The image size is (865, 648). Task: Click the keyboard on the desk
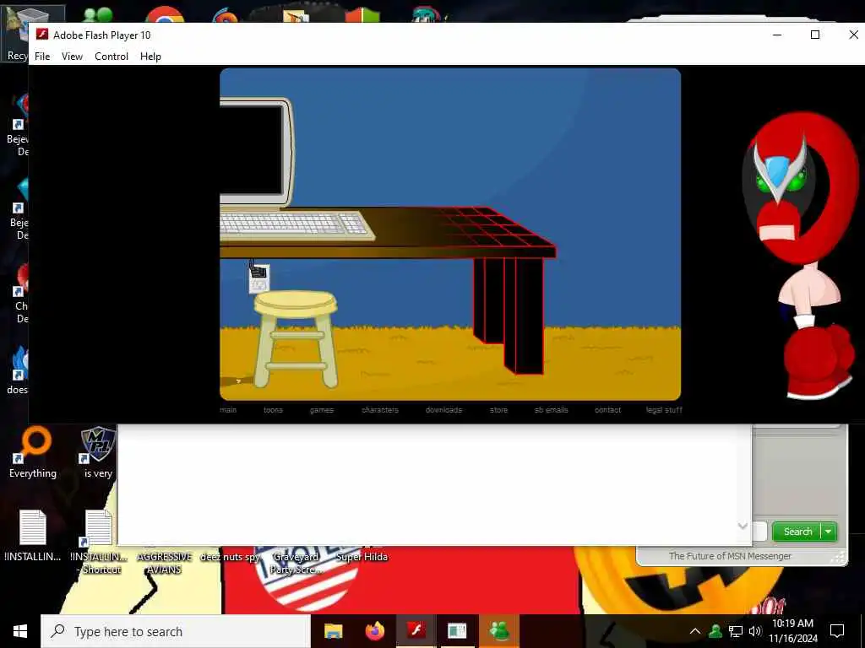[x=295, y=224]
